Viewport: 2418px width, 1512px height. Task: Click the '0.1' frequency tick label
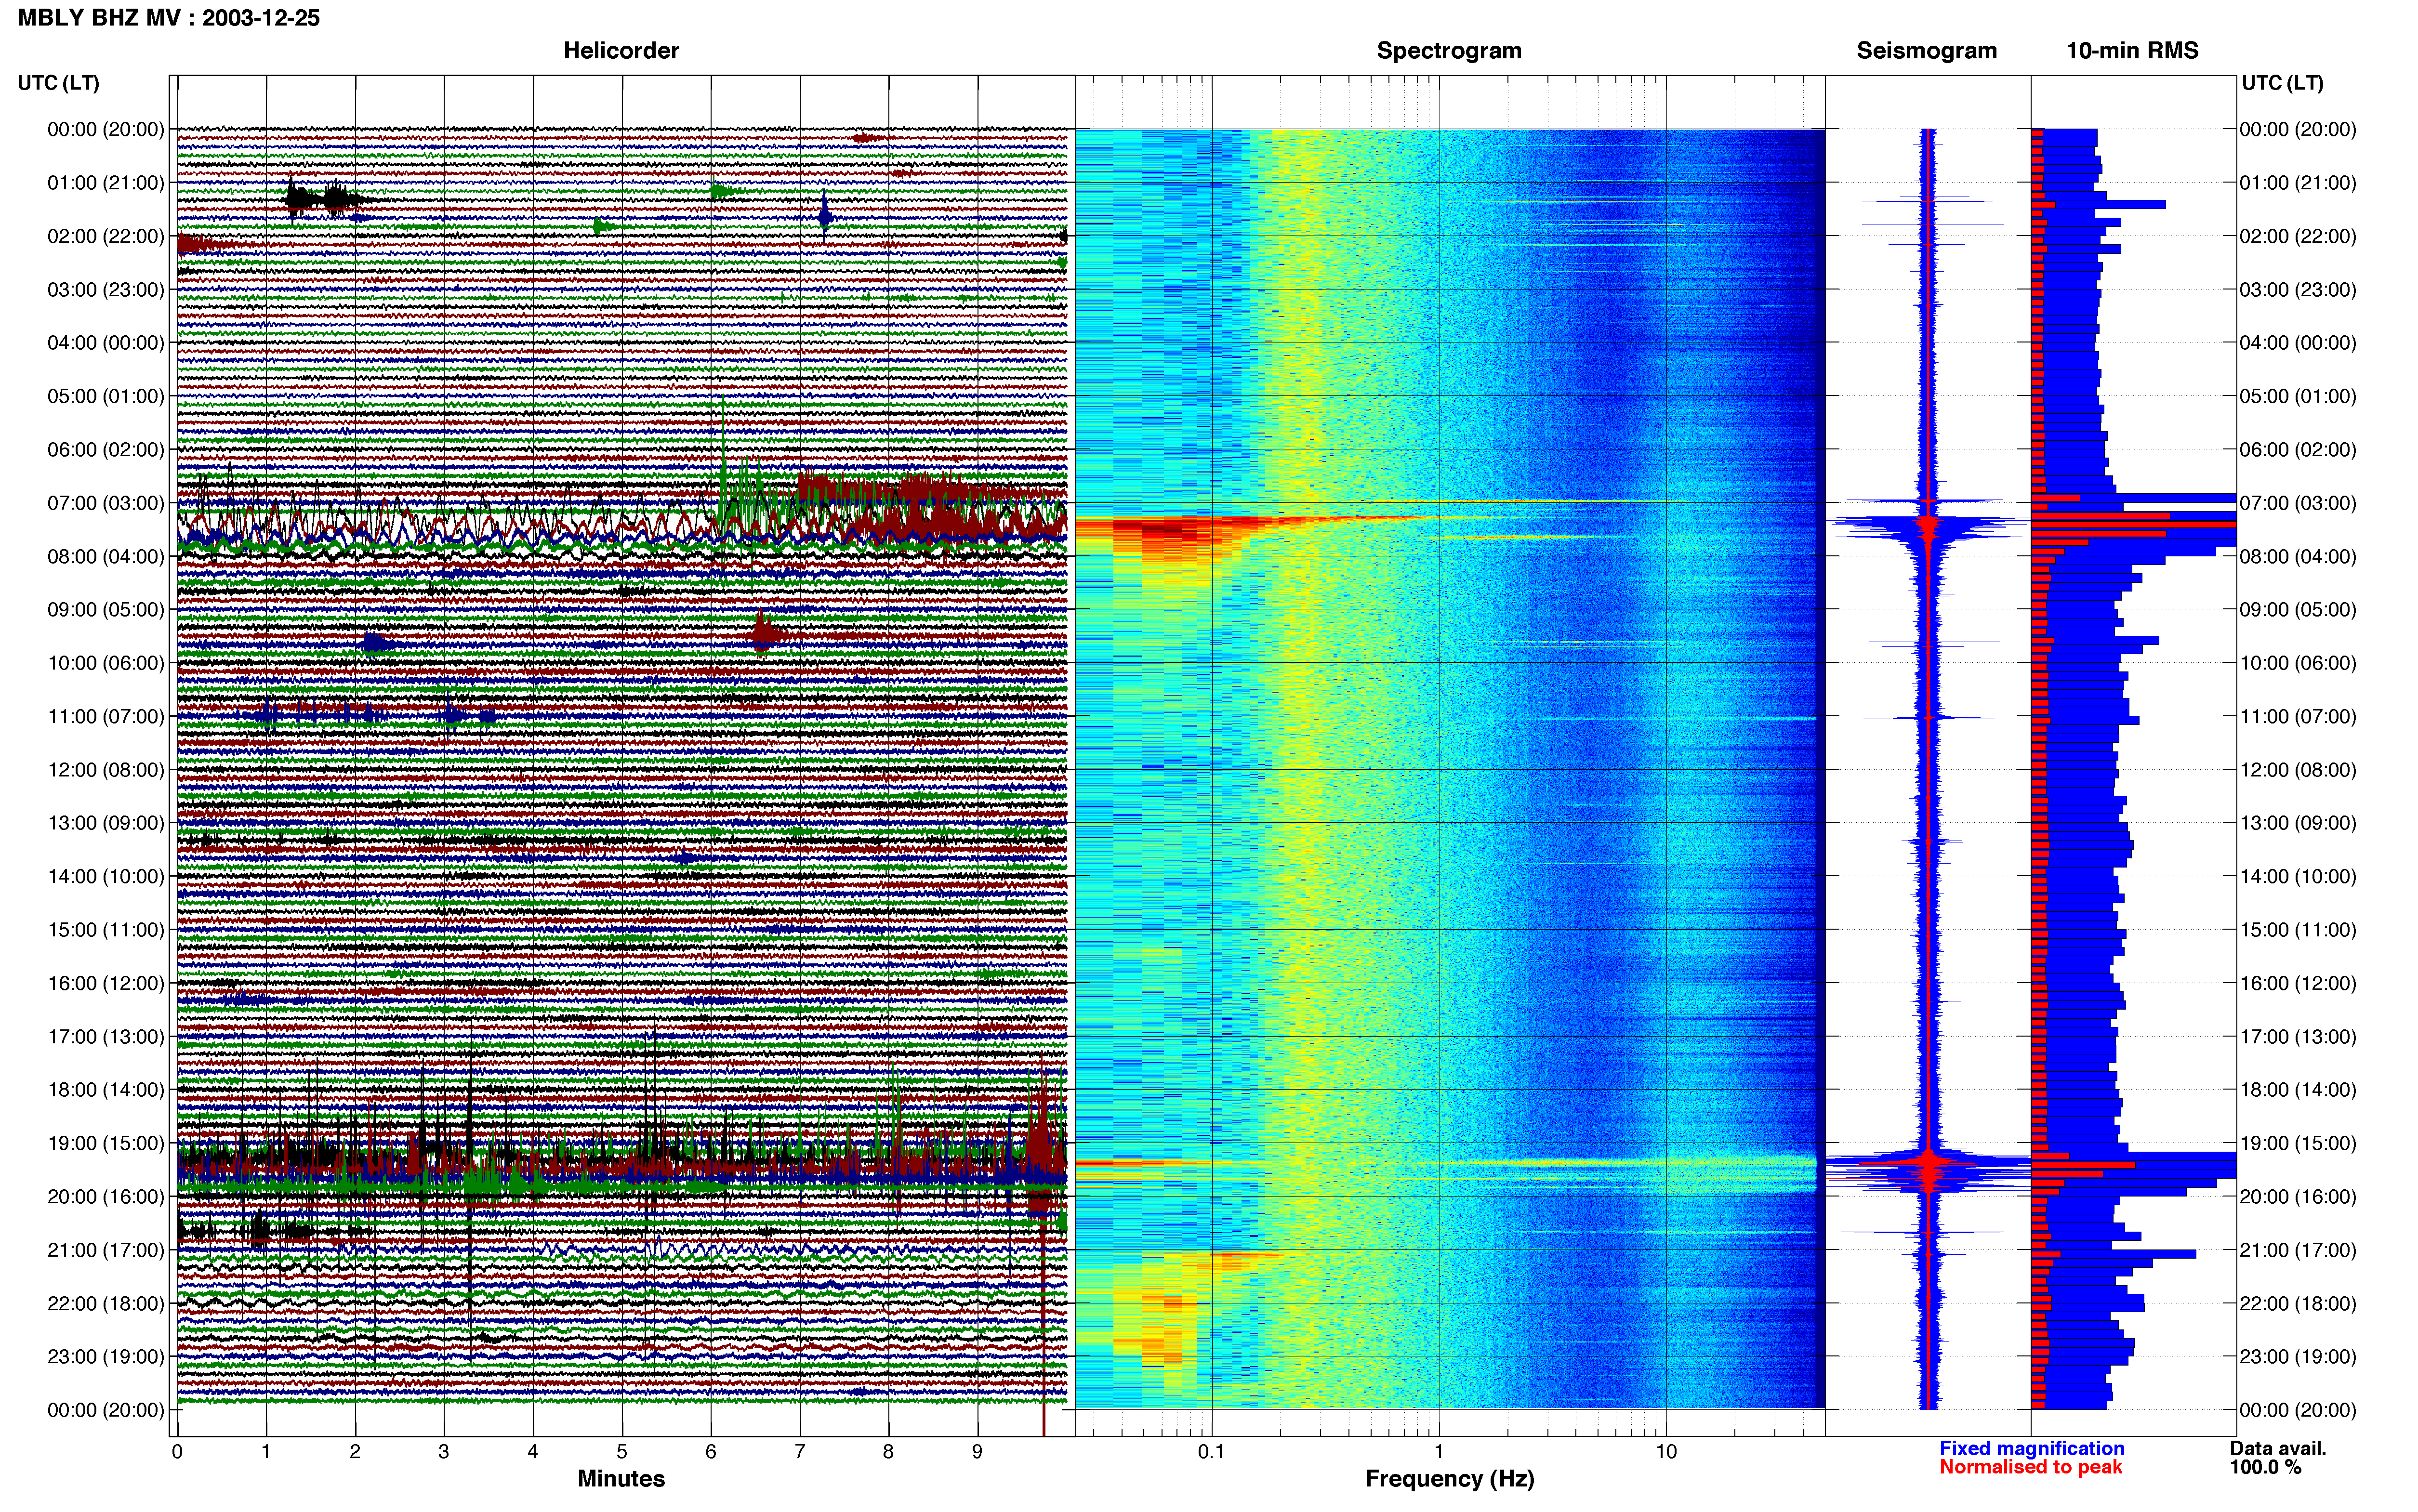click(x=1211, y=1451)
